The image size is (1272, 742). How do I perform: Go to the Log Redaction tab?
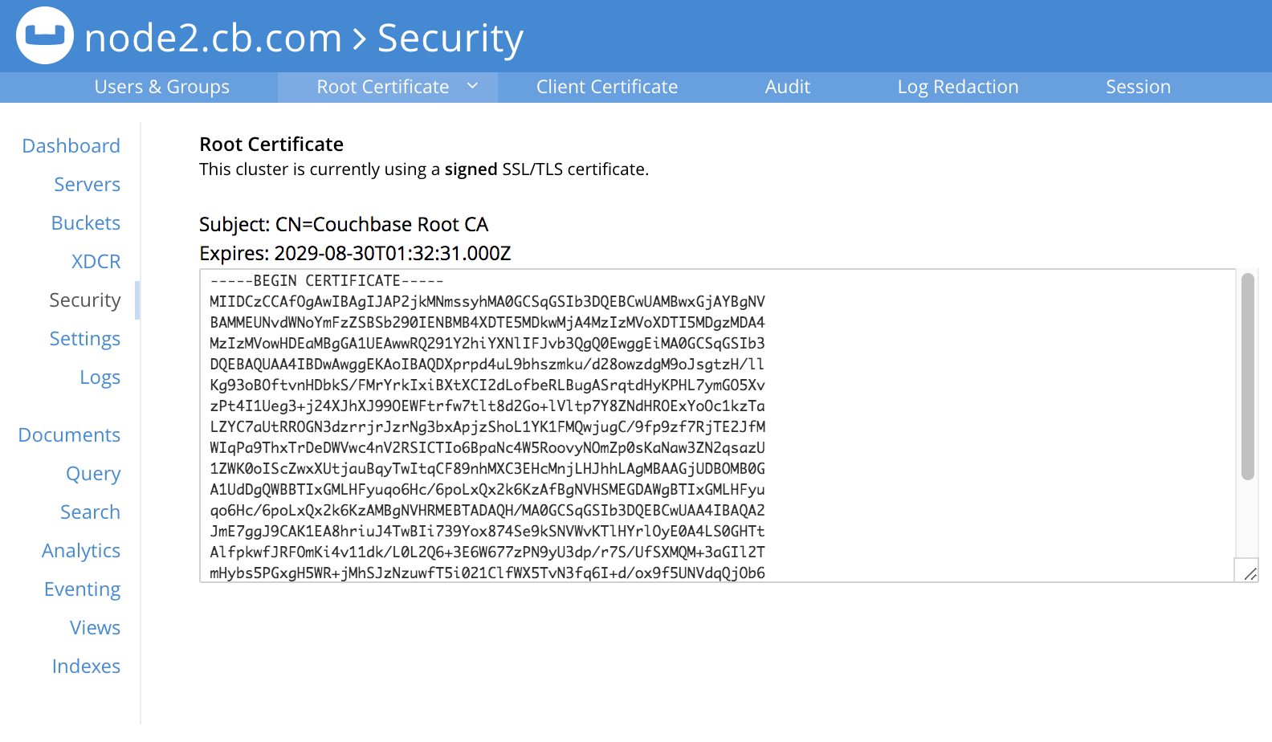click(x=958, y=87)
